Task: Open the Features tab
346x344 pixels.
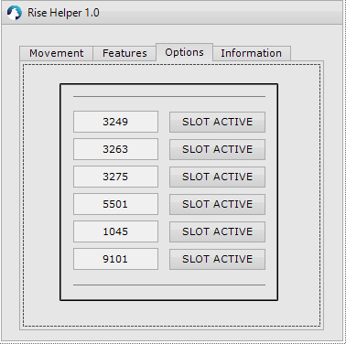Action: click(124, 53)
